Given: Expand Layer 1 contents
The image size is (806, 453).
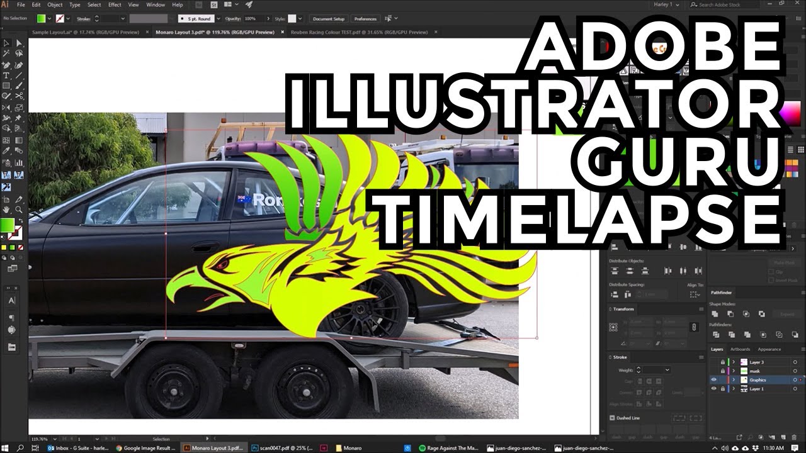Looking at the screenshot, I should pos(734,389).
